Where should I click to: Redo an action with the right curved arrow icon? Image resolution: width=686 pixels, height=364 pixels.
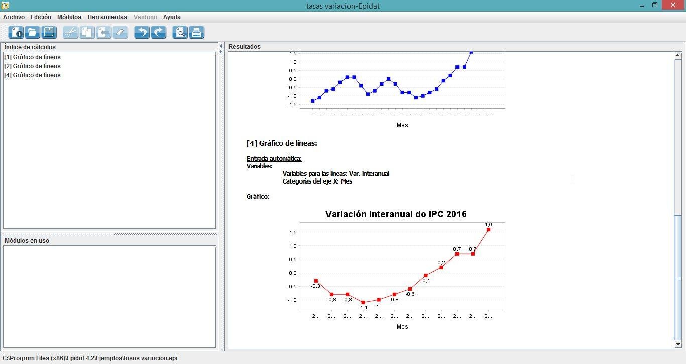tap(158, 32)
